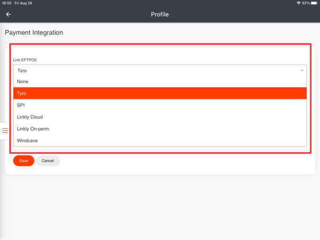Tap the Link EFTPOS label
320x240 pixels.
(x=25, y=60)
